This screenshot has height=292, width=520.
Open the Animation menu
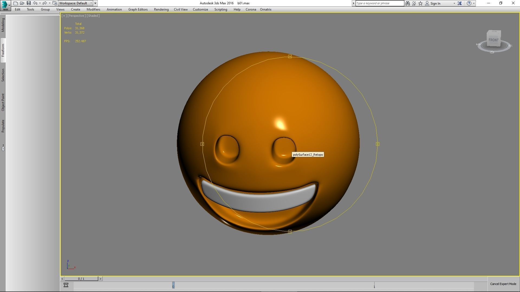(114, 9)
